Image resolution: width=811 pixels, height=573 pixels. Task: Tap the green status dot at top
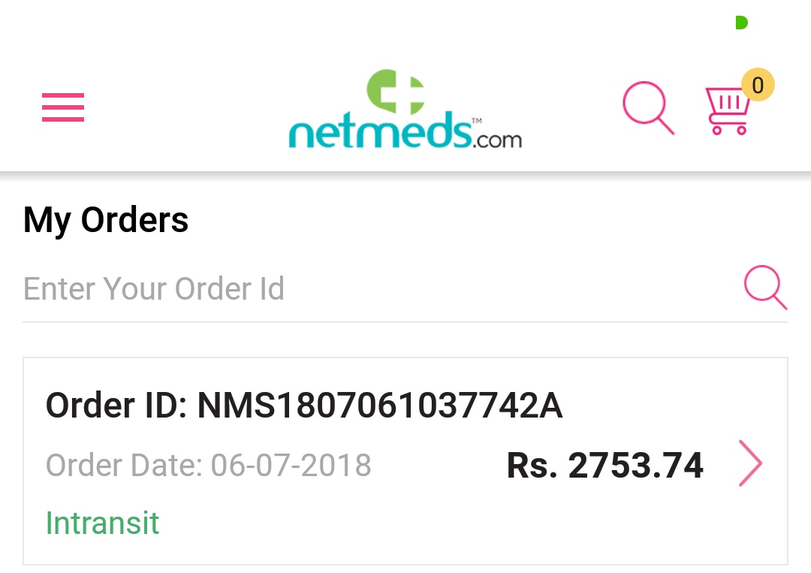click(x=741, y=23)
